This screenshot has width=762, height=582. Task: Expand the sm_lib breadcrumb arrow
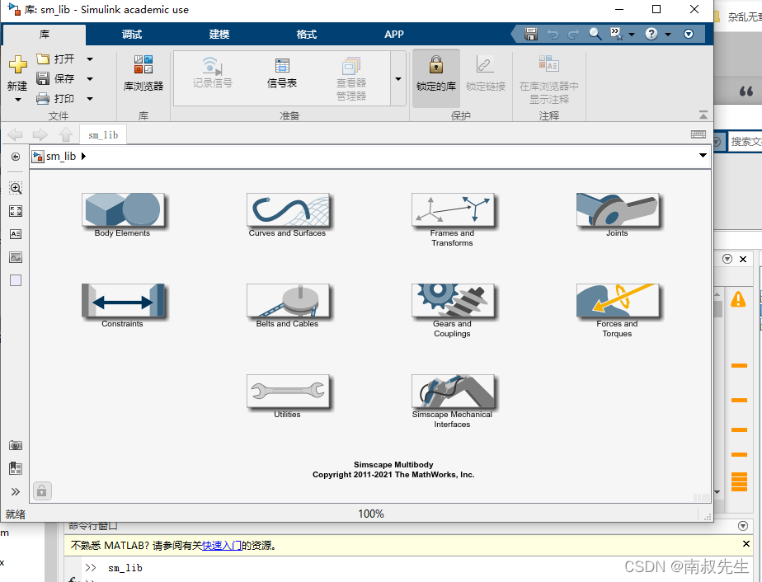83,157
